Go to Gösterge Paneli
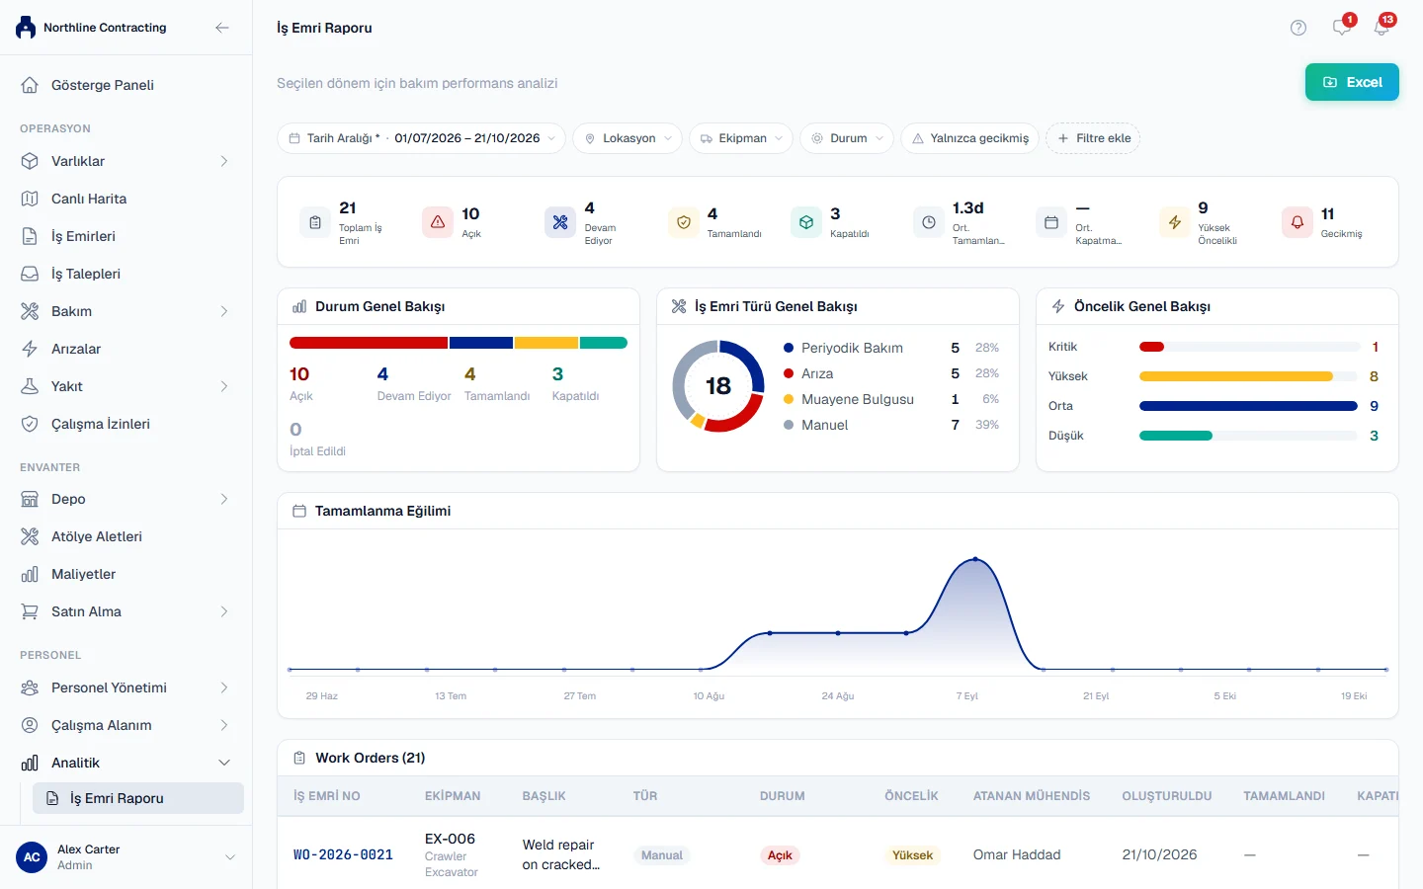The width and height of the screenshot is (1423, 889). click(126, 85)
